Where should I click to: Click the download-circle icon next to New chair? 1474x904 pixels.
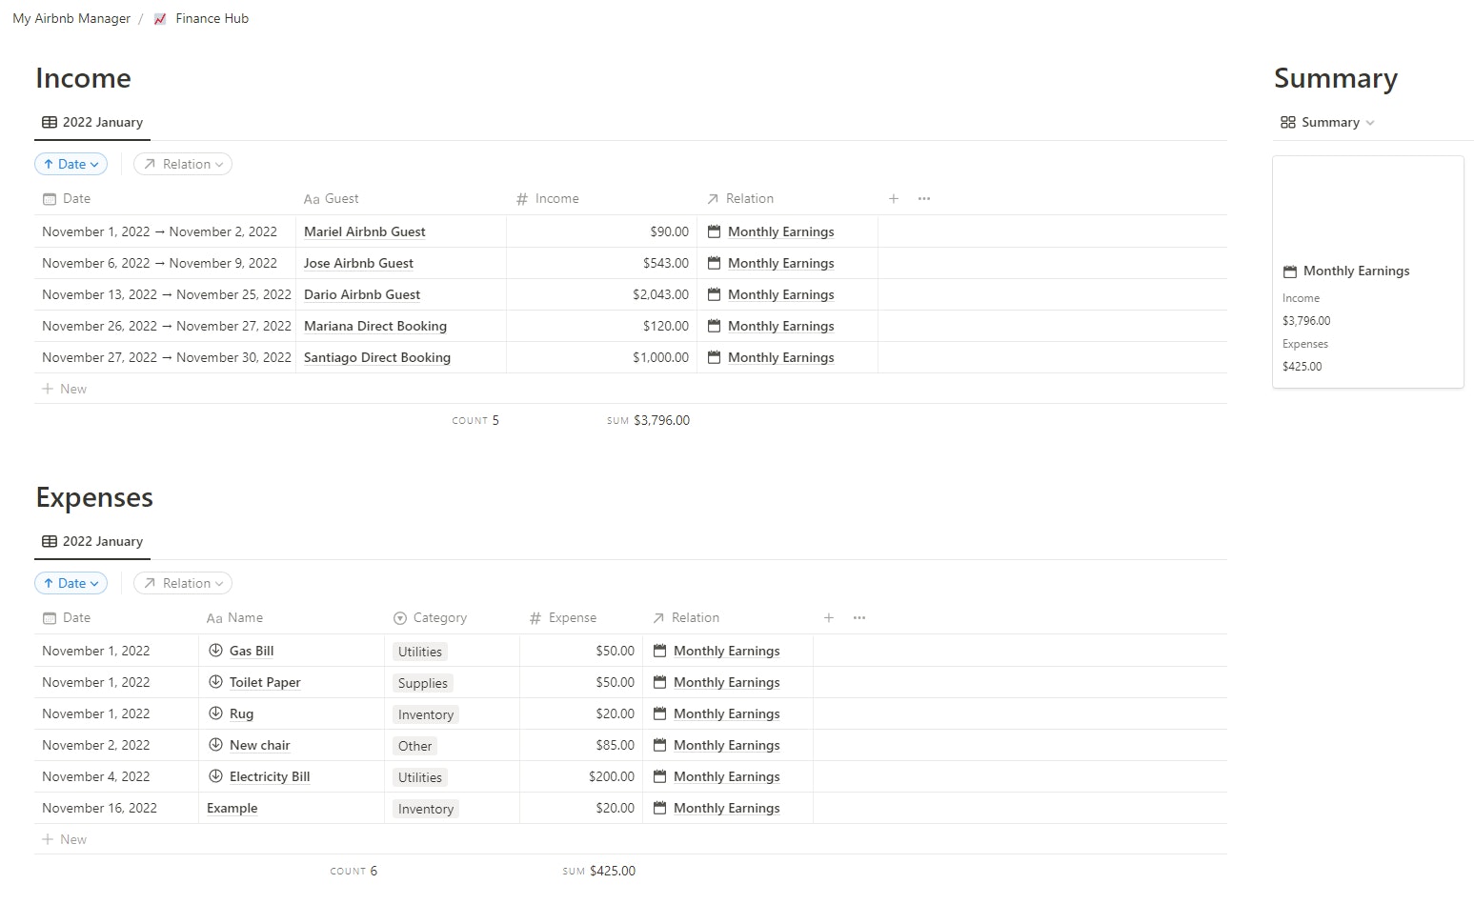(215, 745)
